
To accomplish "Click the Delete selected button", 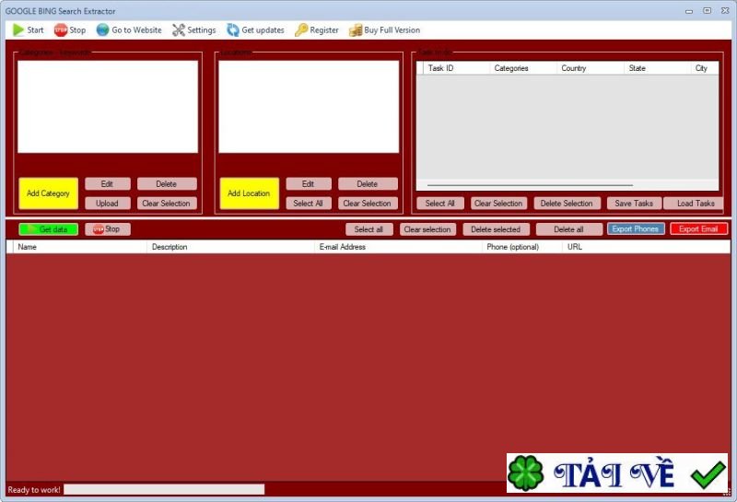I will [x=496, y=229].
